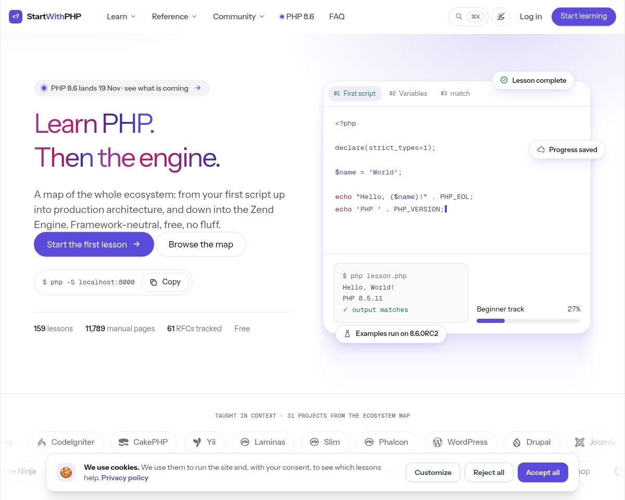This screenshot has height=500, width=625.
Task: Click the ⌘K shortcut badge in search
Action: [x=476, y=17]
